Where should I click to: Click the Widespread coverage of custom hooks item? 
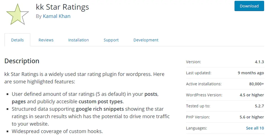tap(57, 131)
